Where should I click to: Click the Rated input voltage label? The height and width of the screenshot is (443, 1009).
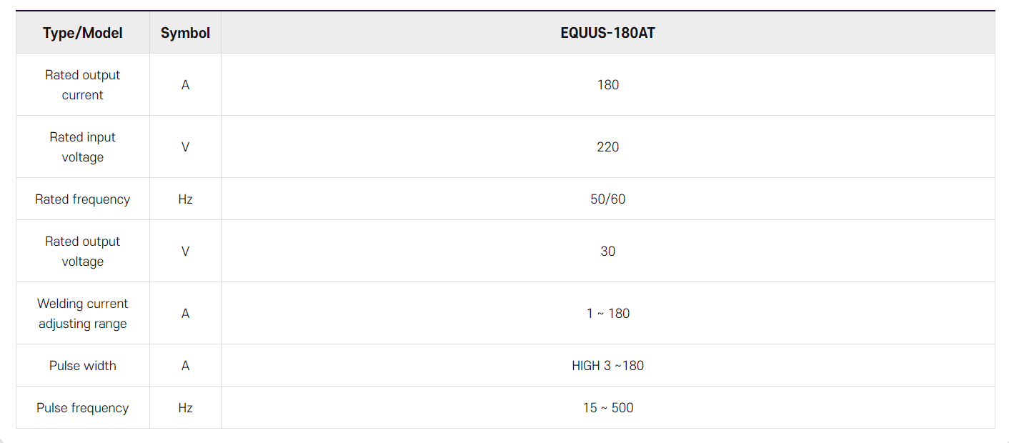[x=83, y=147]
